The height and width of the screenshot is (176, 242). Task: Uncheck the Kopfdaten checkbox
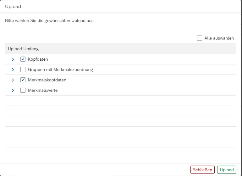tap(23, 59)
